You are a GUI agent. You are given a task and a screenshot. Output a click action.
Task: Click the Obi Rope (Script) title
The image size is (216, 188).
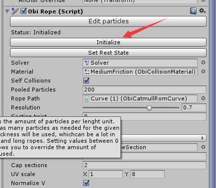(x=55, y=11)
